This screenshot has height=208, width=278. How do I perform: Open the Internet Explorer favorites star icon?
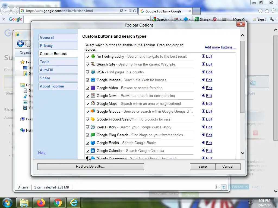click(267, 11)
